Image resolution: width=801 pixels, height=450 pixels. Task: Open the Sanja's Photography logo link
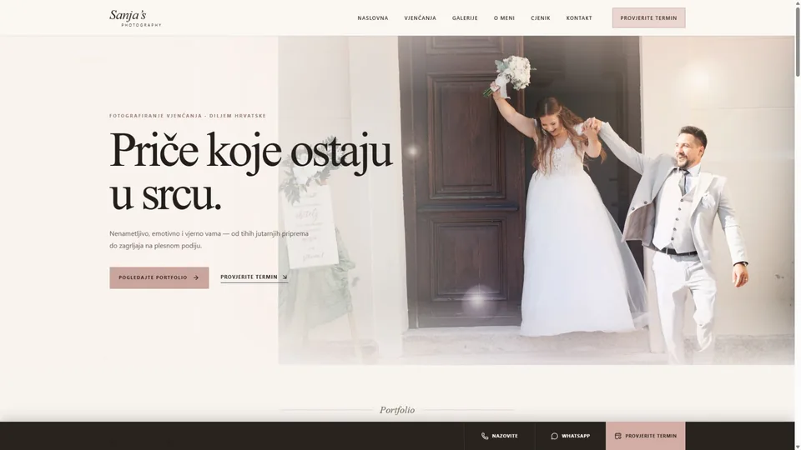(135, 17)
